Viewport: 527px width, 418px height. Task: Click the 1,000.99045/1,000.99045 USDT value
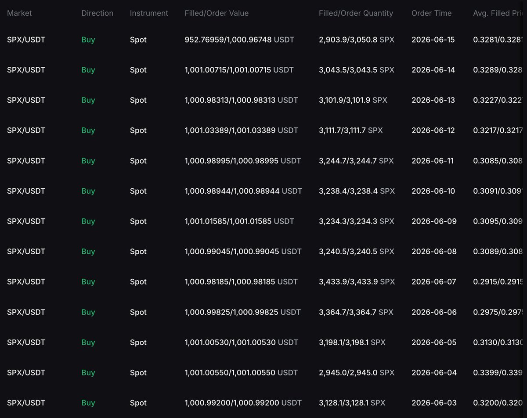[x=243, y=252]
